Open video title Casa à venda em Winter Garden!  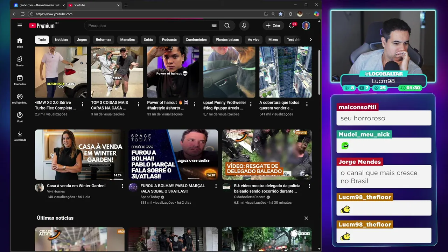click(76, 186)
